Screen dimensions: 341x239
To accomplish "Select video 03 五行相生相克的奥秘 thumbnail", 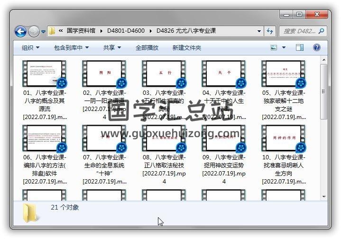I will pyautogui.click(x=164, y=74).
